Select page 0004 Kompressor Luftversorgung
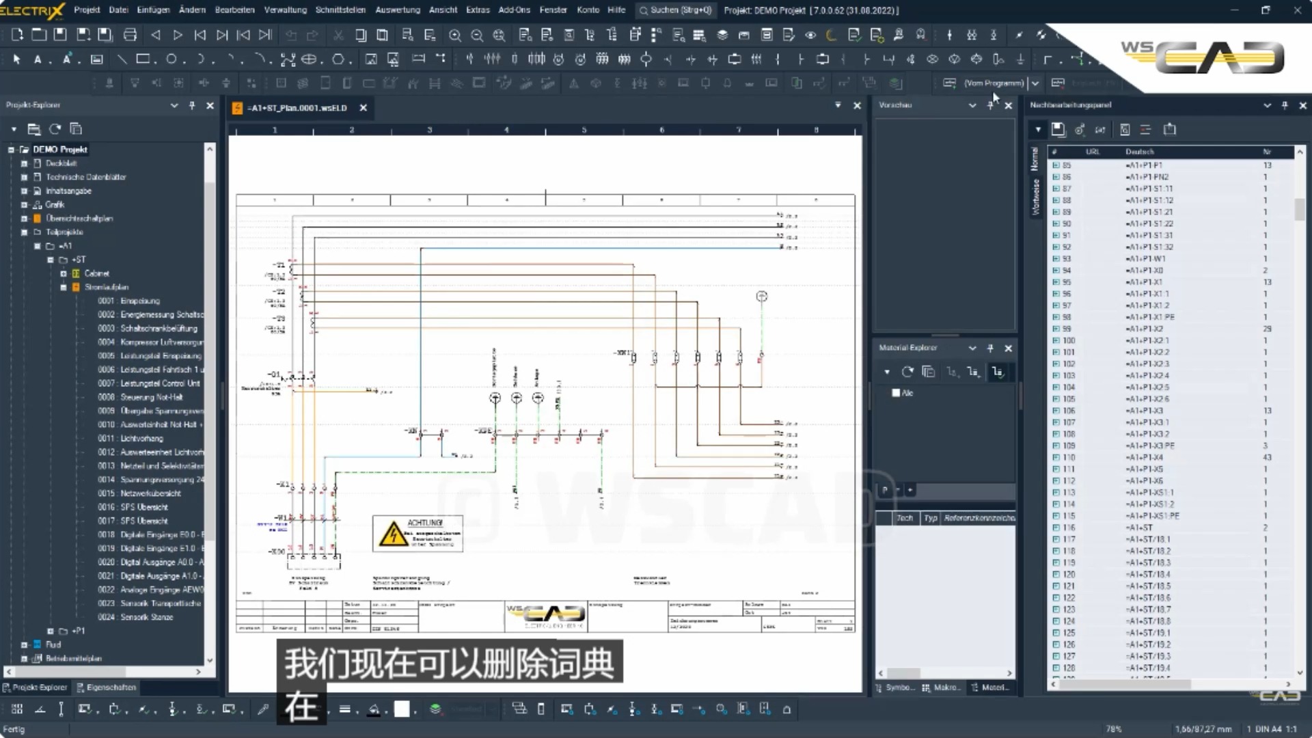The width and height of the screenshot is (1312, 738). (150, 342)
